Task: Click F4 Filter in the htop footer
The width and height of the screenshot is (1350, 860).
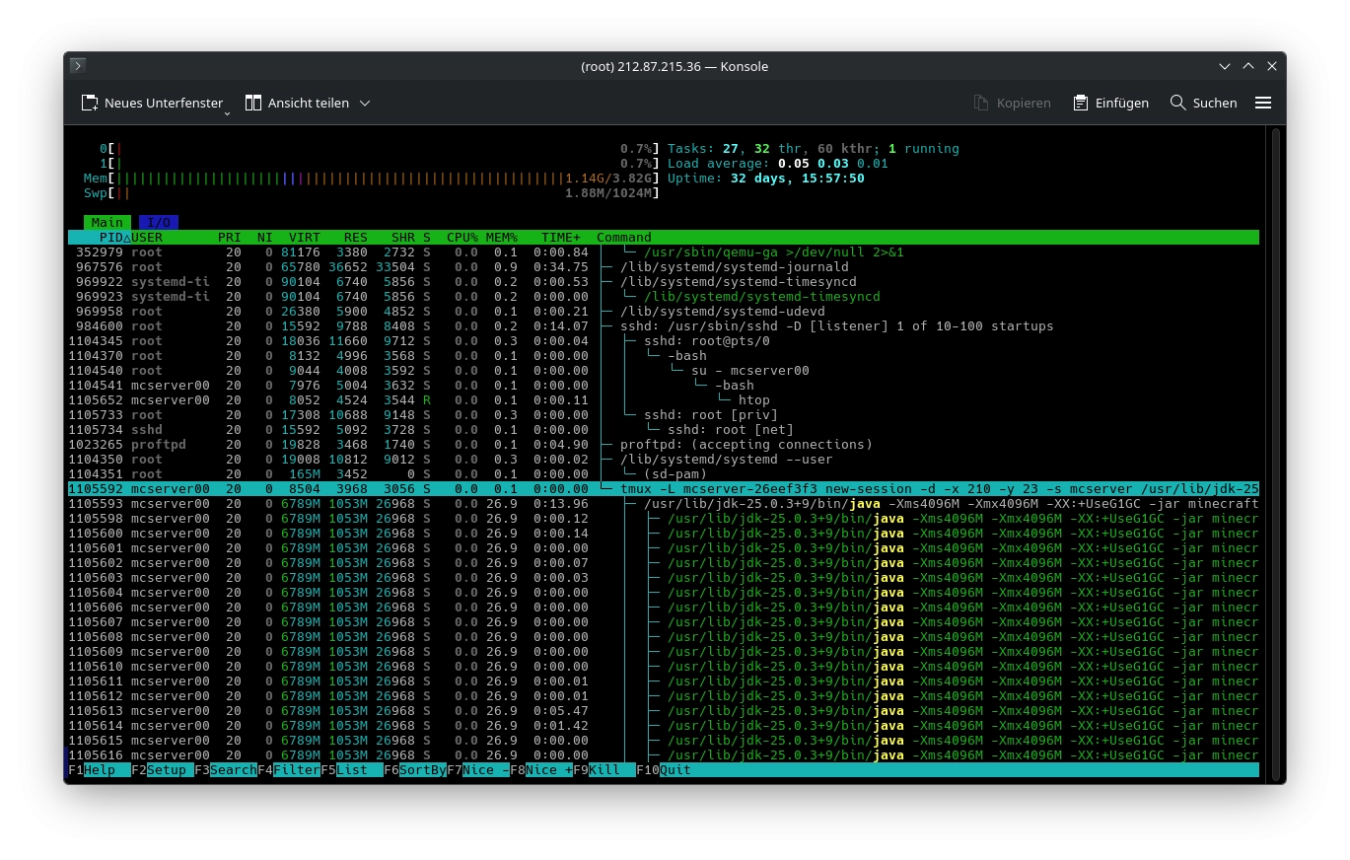Action: pyautogui.click(x=289, y=770)
